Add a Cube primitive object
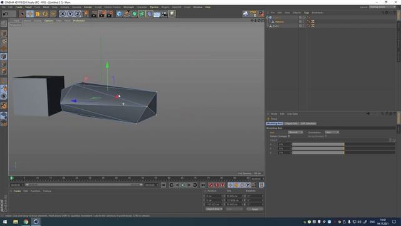The image size is (401, 226). tap(119, 14)
